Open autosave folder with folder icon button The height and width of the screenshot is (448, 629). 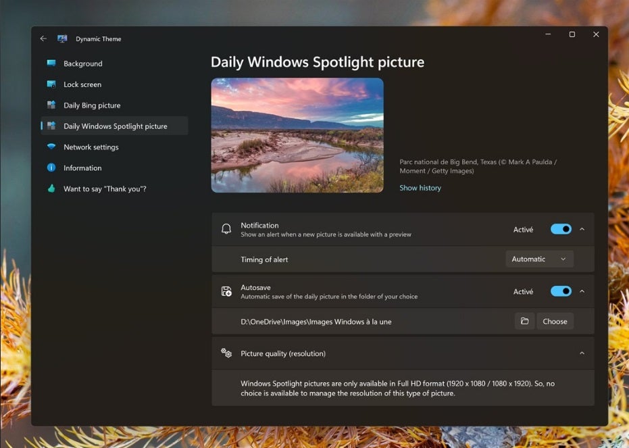[x=524, y=322]
